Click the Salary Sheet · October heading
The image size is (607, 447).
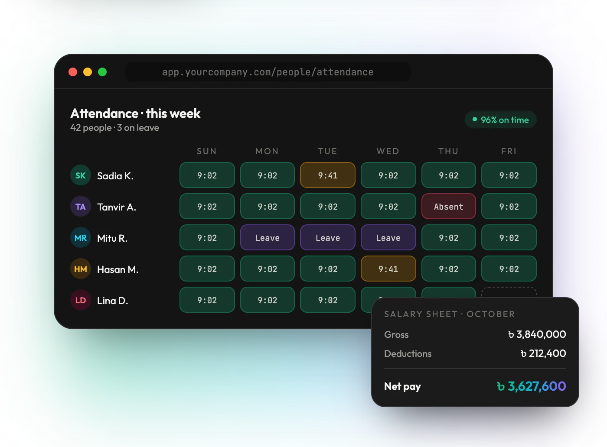click(450, 314)
